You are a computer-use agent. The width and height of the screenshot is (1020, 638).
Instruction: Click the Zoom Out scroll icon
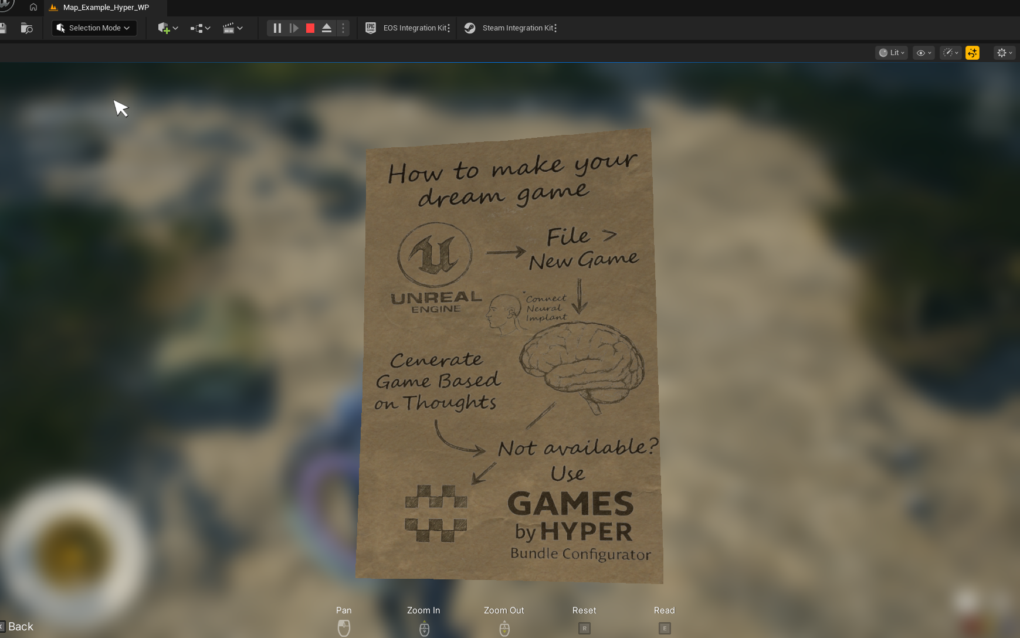coord(504,628)
